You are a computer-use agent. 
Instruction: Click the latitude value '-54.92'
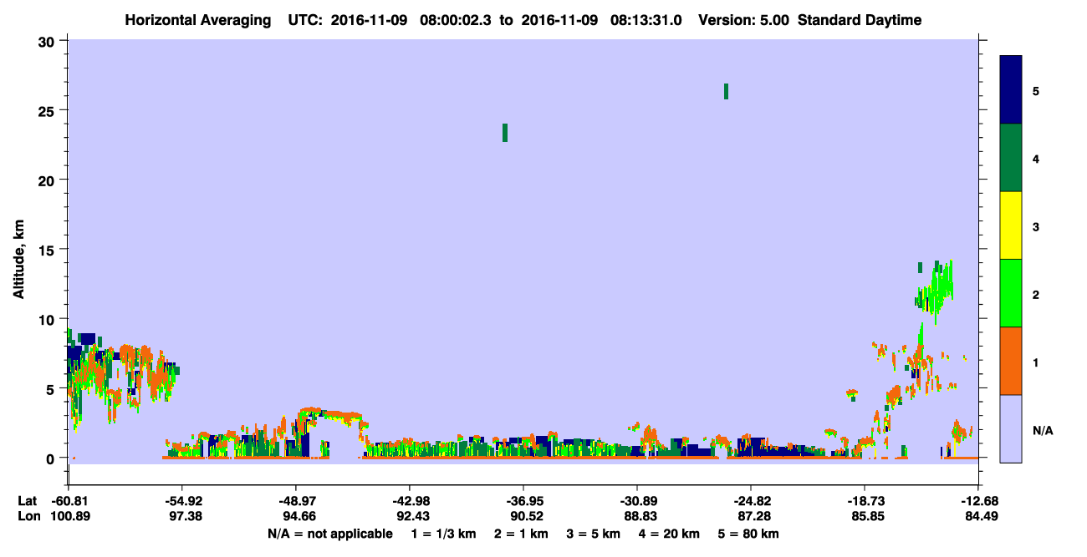pyautogui.click(x=183, y=501)
